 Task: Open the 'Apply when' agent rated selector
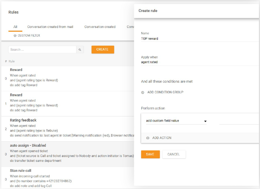click(200, 62)
